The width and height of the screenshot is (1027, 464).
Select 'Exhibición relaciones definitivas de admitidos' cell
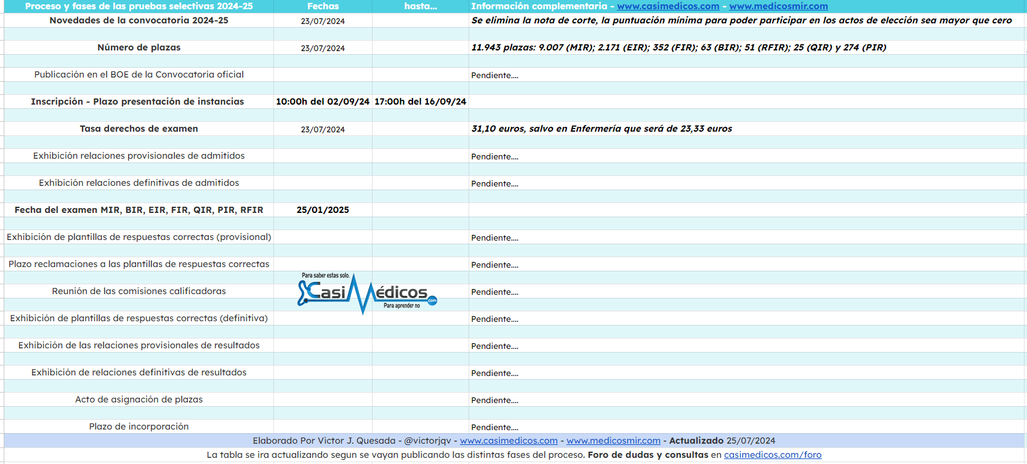point(139,183)
